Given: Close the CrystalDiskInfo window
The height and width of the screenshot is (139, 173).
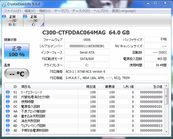Looking at the screenshot, I should 165,3.
